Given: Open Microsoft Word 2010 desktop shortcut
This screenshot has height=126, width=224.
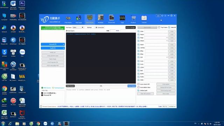Looking at the screenshot, I should pyautogui.click(x=13, y=5).
